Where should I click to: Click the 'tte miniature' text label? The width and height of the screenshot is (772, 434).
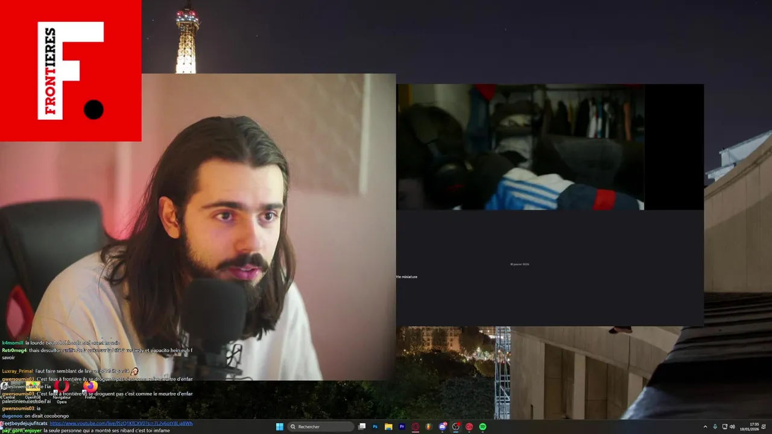pos(407,277)
